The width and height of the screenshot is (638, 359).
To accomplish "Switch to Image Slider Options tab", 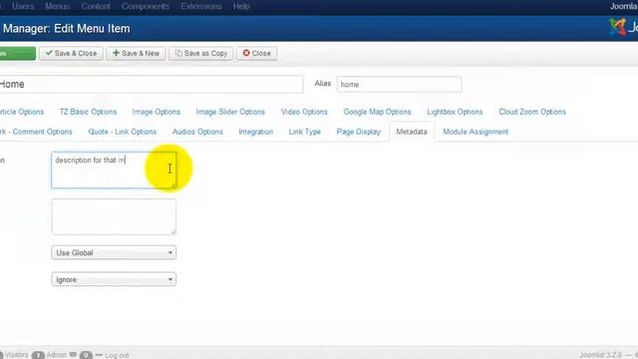I will [230, 112].
